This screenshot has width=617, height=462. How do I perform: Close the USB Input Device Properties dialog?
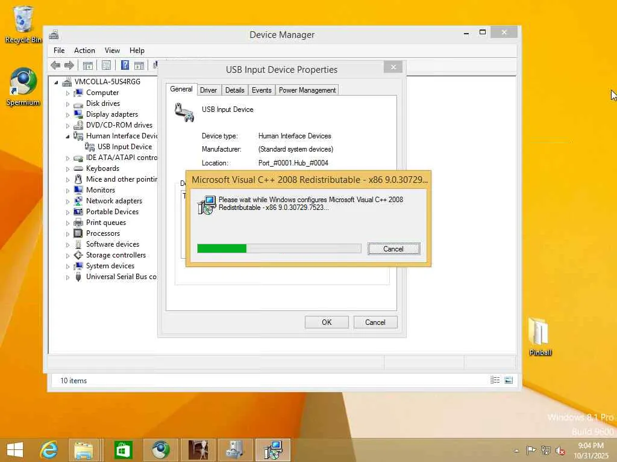(x=393, y=67)
